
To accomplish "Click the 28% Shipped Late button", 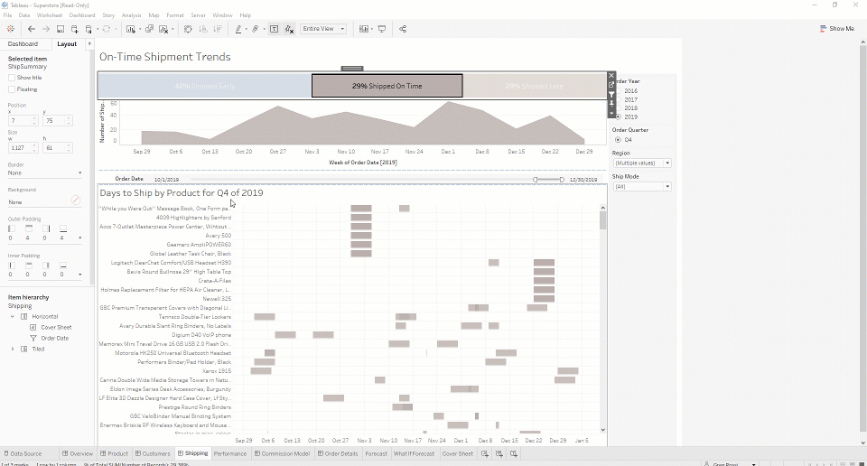I will pyautogui.click(x=534, y=86).
